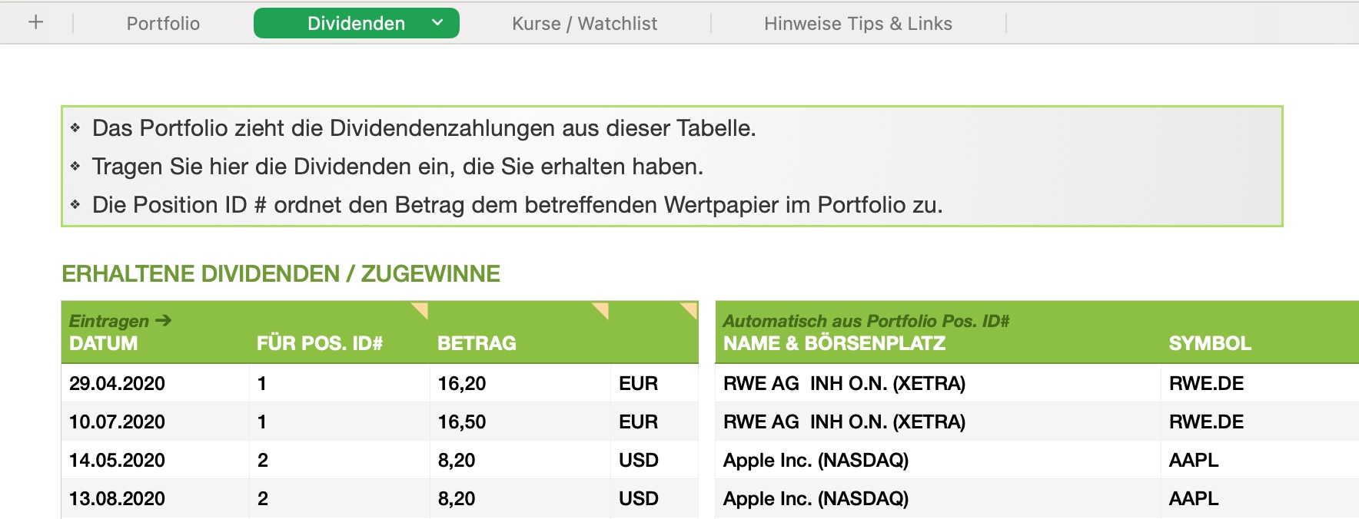Screen dimensions: 1359x519
Task: Click the comment marker on the BETRAG header
Action: pos(602,309)
